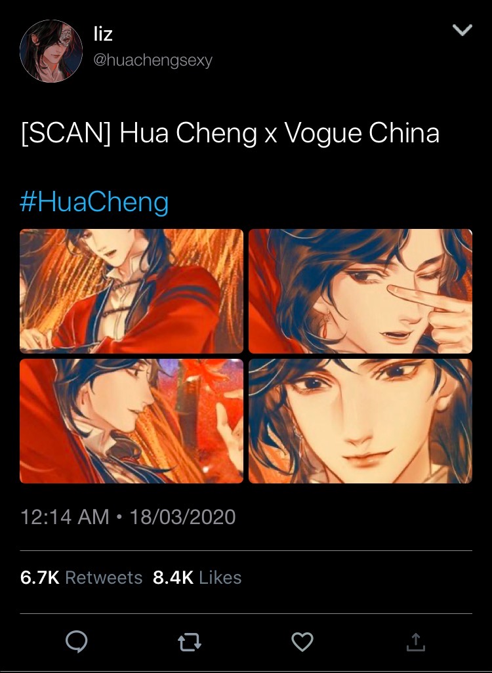Open top-left red robe image
The image size is (492, 673).
coord(131,291)
